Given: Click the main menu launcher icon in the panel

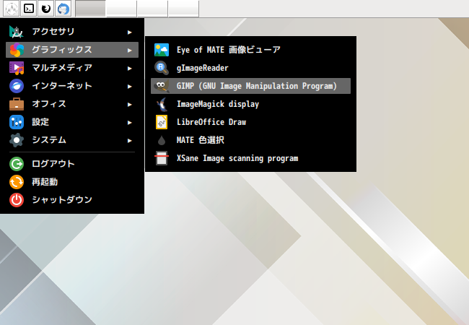Looking at the screenshot, I should (12, 9).
